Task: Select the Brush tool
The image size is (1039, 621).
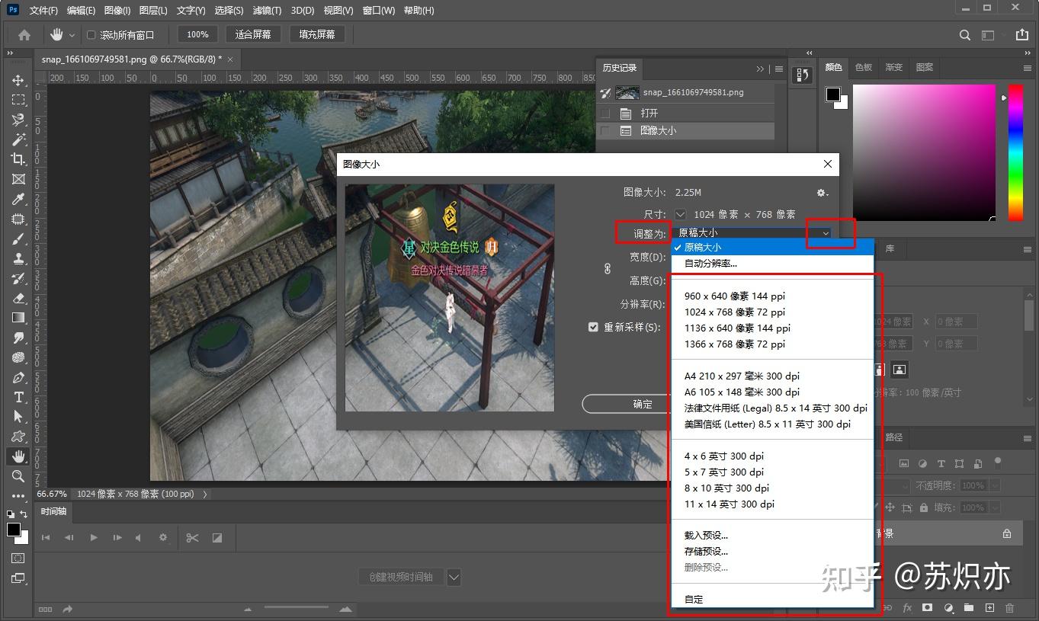Action: click(x=18, y=238)
